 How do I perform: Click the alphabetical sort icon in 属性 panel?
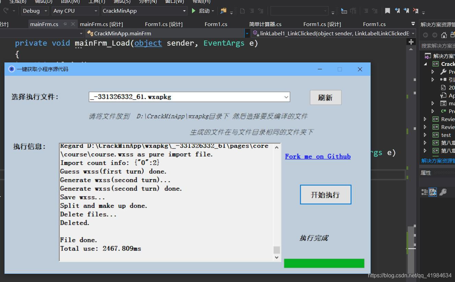pos(432,192)
